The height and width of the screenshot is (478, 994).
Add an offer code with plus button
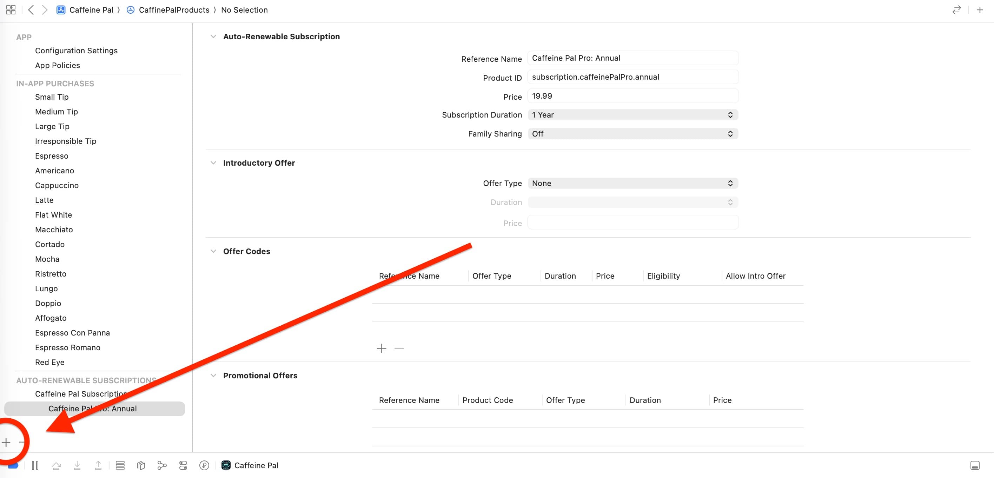pyautogui.click(x=382, y=348)
